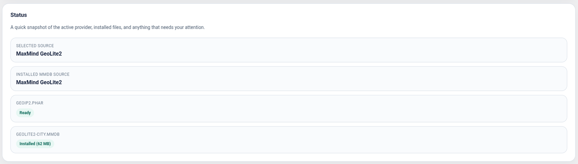Click the GEOLITE2-CITY.MMDB label
This screenshot has width=578, height=164.
pos(38,134)
